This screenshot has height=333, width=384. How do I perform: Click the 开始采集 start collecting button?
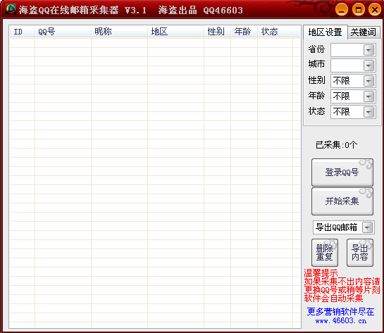coord(342,201)
